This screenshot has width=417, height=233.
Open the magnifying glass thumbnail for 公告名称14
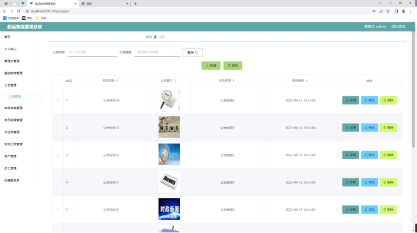tap(169, 100)
